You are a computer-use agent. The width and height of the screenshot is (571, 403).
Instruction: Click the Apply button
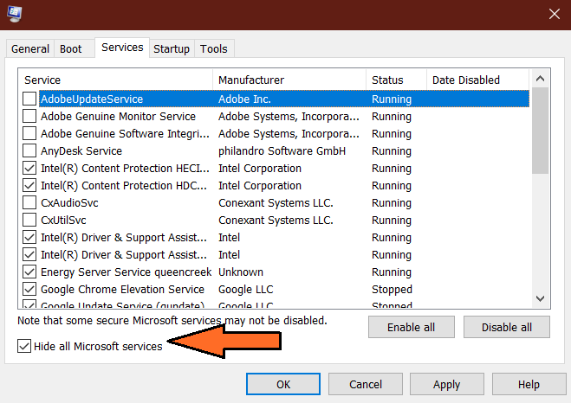(x=447, y=384)
